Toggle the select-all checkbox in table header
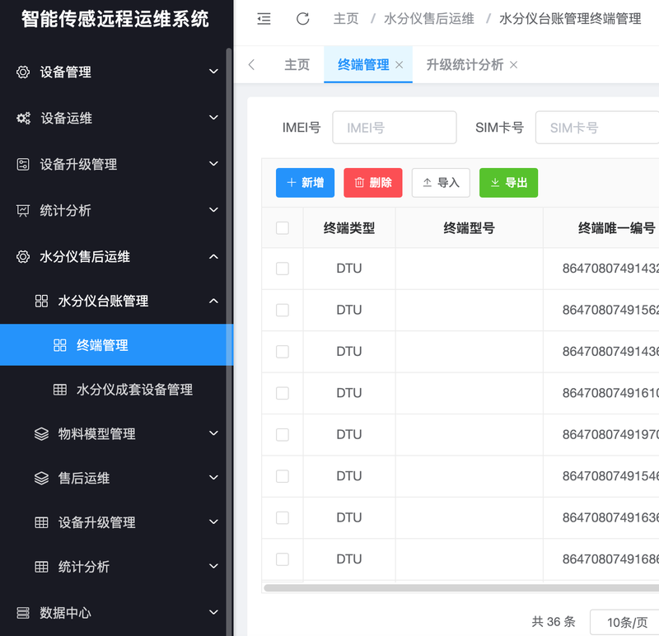Viewport: 659px width, 636px height. coord(283,228)
